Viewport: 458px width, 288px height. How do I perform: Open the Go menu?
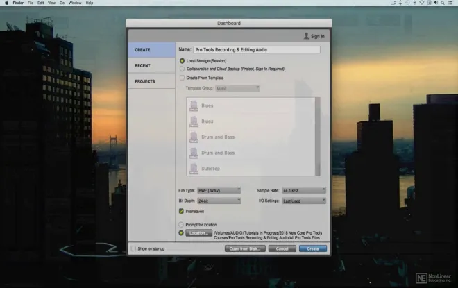62,3
